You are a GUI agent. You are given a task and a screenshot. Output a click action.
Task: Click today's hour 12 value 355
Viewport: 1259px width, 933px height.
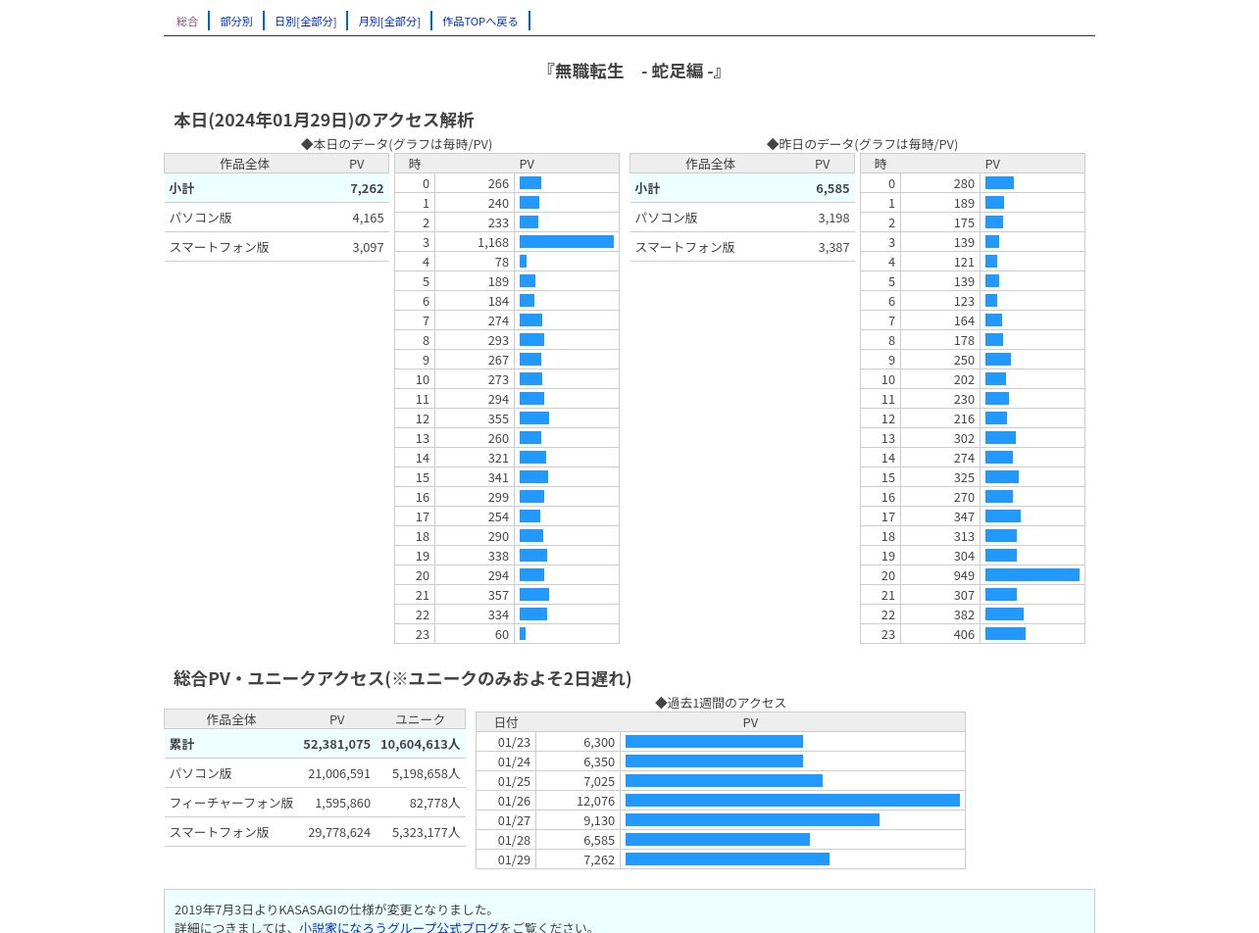[x=498, y=418]
